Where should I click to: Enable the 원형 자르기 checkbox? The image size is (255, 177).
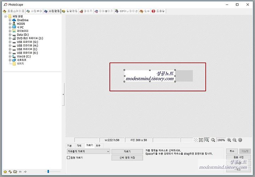point(68,158)
